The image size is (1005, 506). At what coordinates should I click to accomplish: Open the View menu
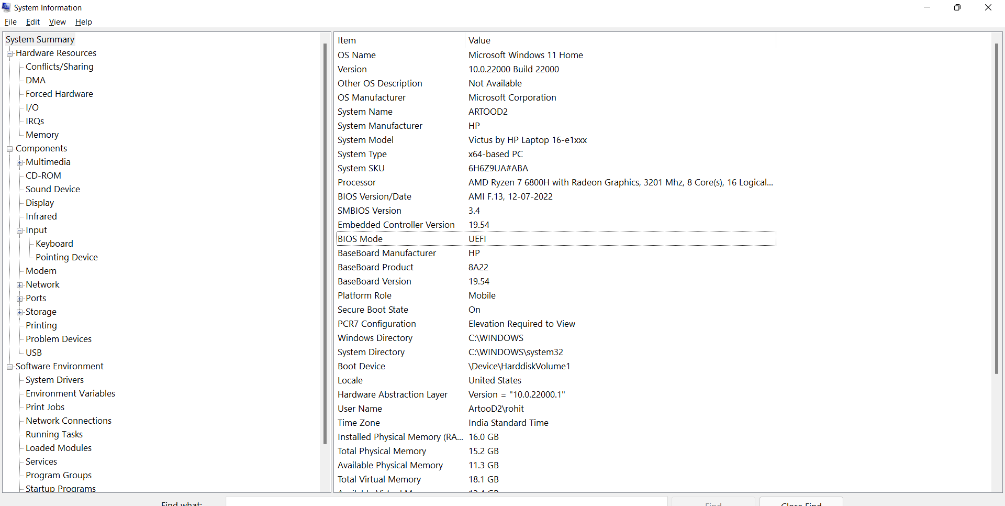[57, 22]
